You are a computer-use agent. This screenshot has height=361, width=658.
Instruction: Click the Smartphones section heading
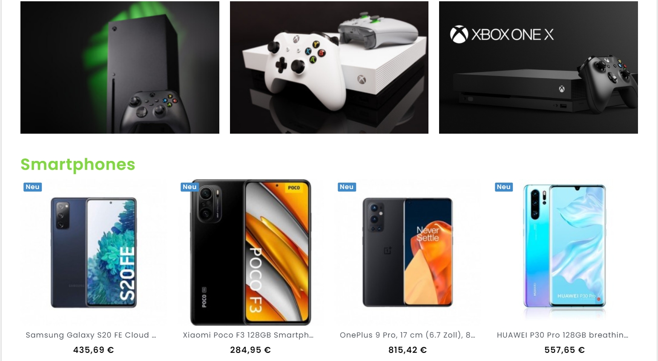point(78,164)
